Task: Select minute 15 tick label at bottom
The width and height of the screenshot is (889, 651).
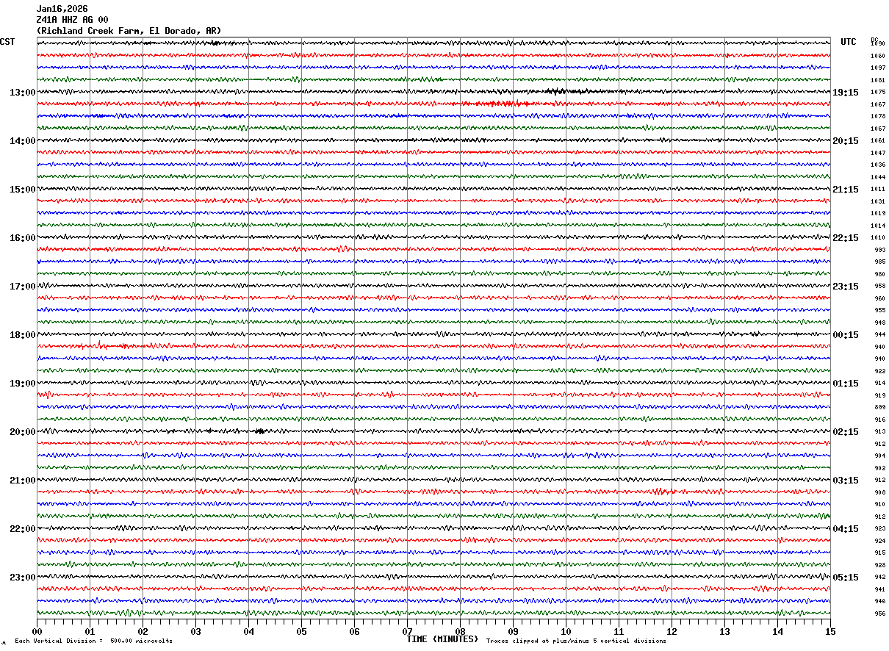Action: coord(830,631)
